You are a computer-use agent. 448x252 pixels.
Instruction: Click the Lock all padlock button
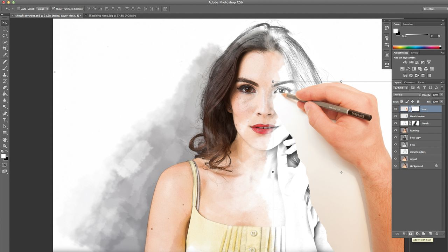coord(418,101)
